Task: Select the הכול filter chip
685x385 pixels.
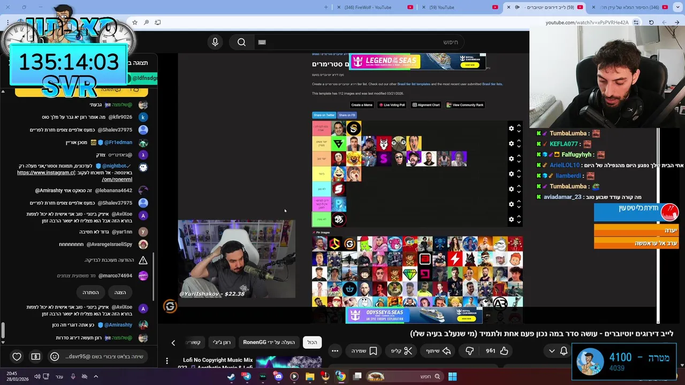Action: coord(312,342)
